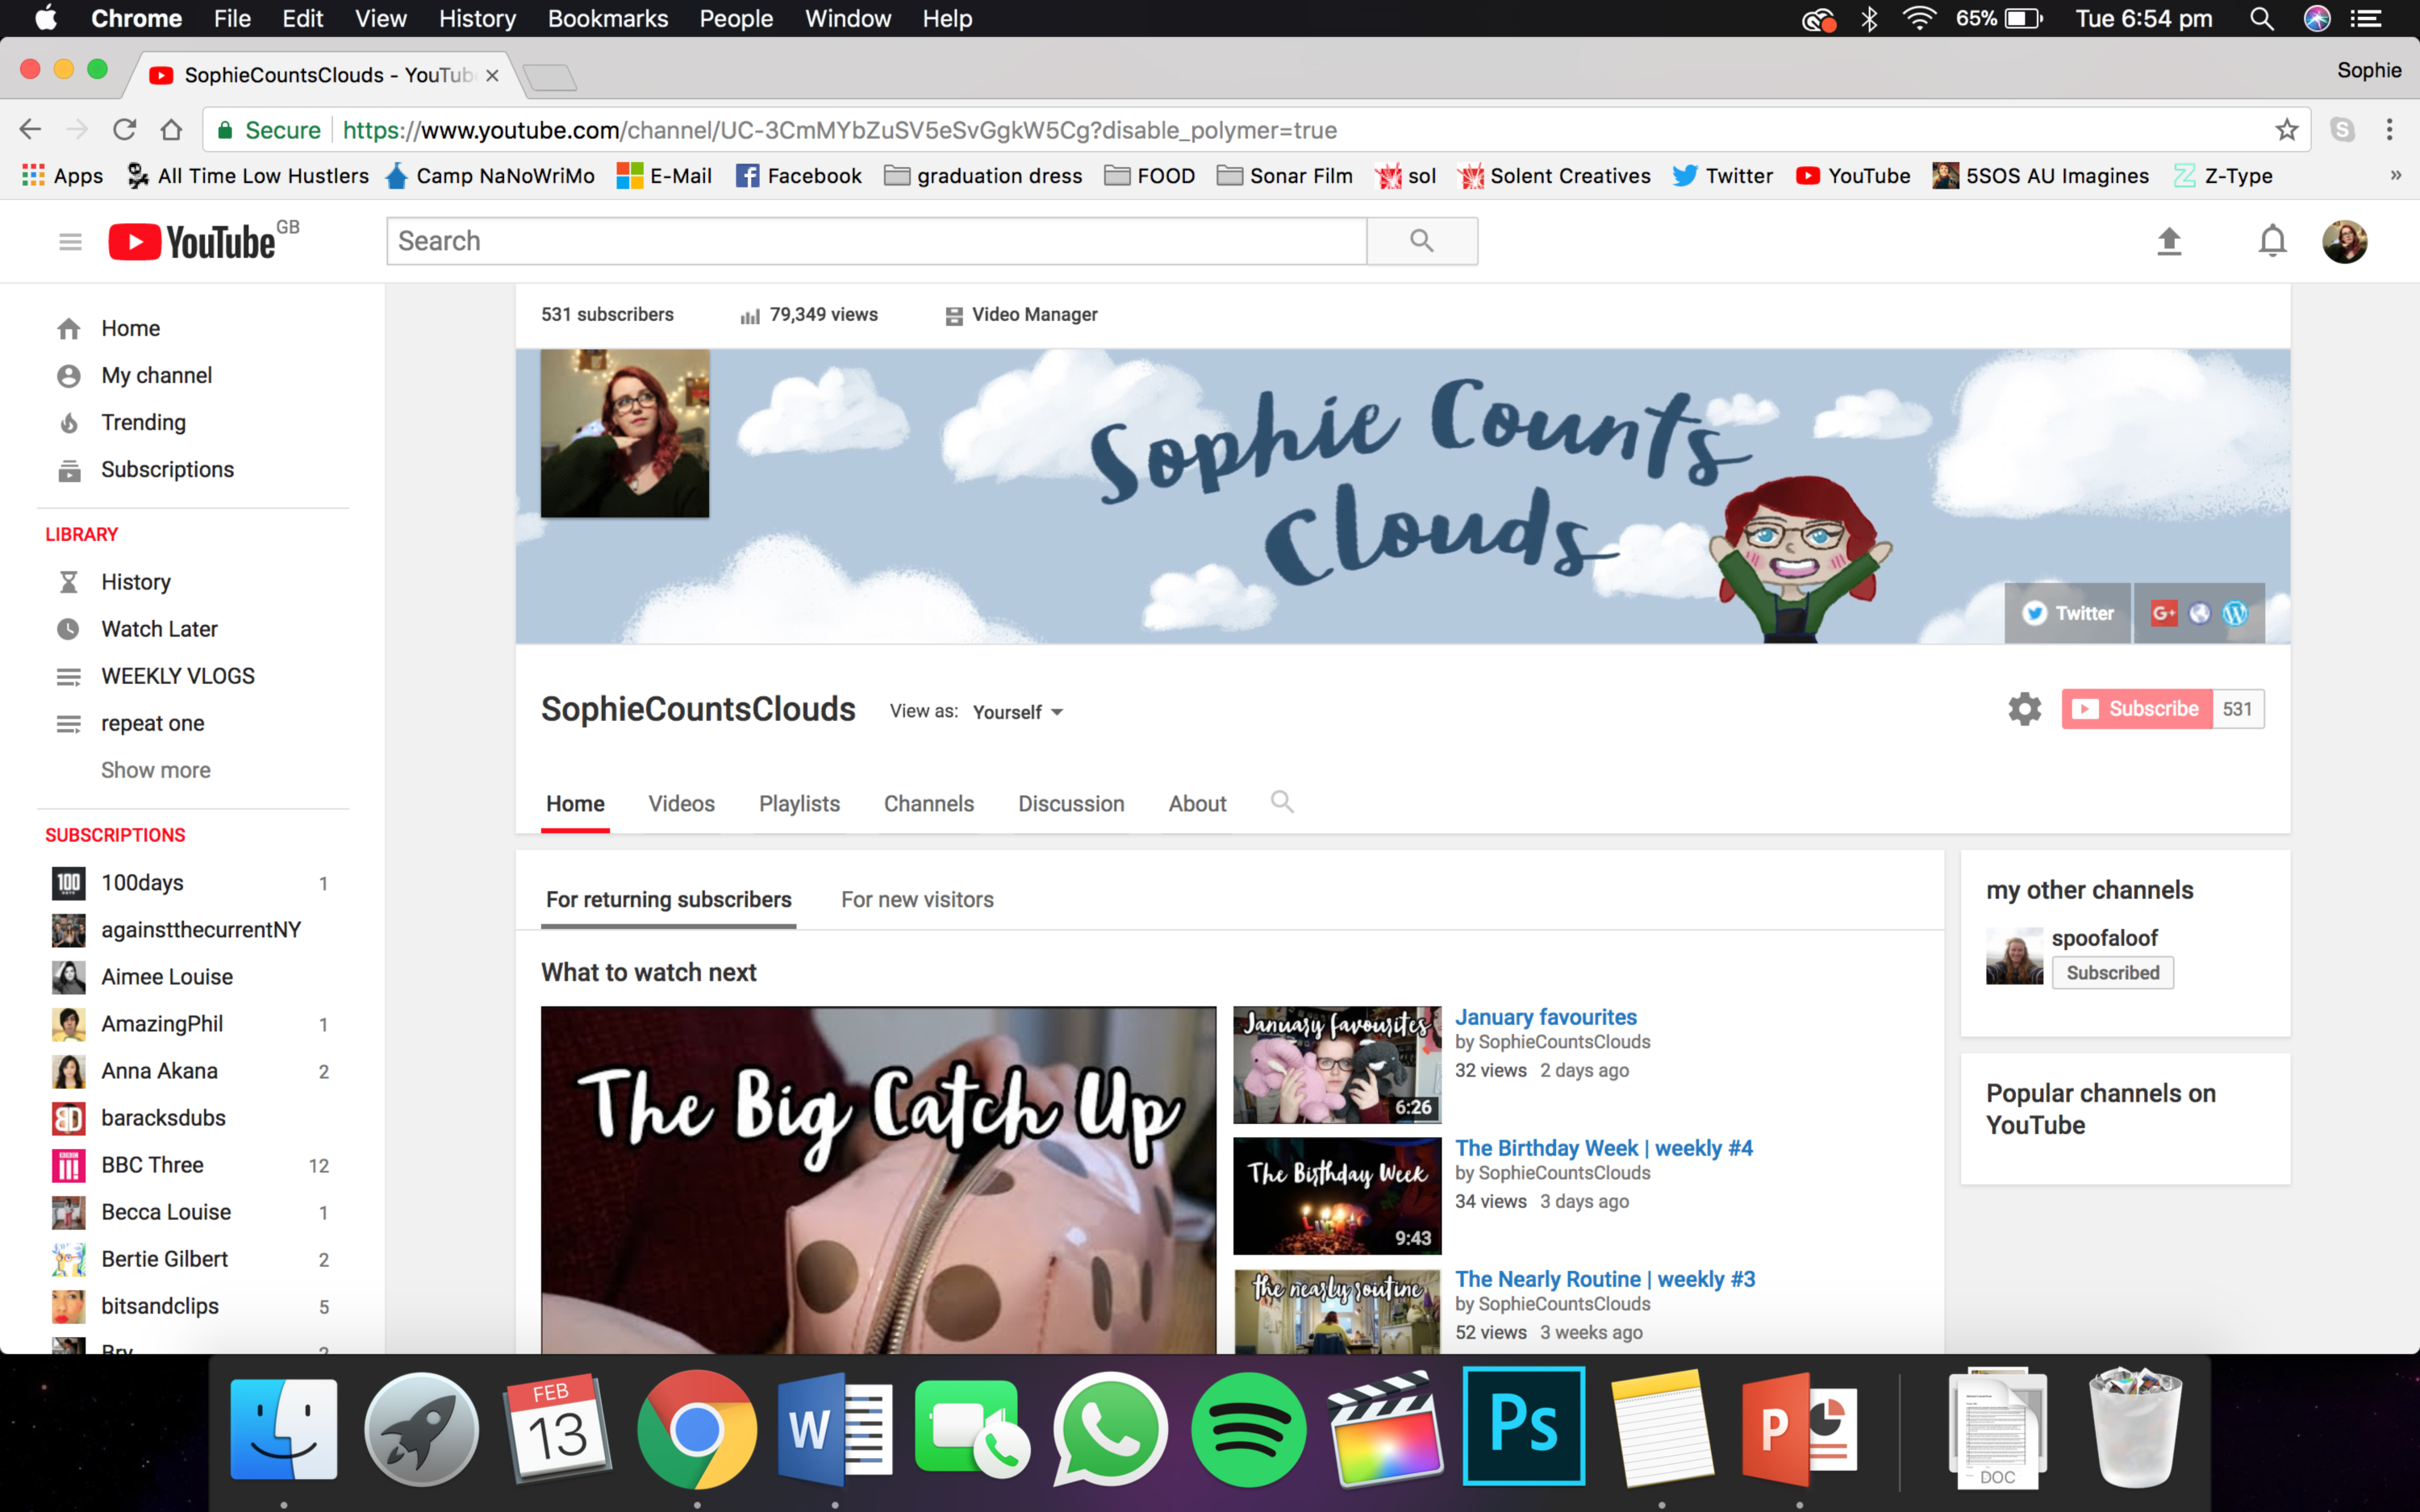Open the Sonar Film bookmark folder
Viewport: 2420px width, 1512px height.
tap(1284, 176)
